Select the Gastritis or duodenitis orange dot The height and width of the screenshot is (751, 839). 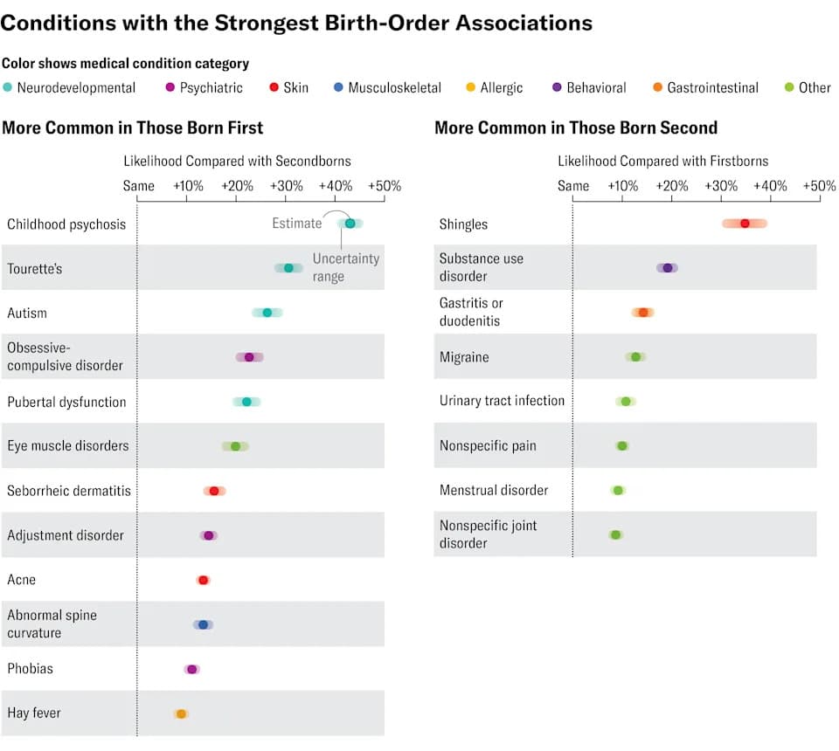tap(643, 312)
